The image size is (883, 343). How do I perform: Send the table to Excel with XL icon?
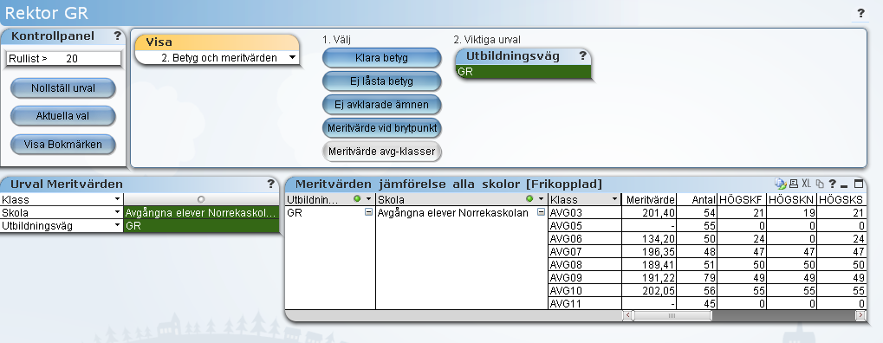[x=807, y=184]
